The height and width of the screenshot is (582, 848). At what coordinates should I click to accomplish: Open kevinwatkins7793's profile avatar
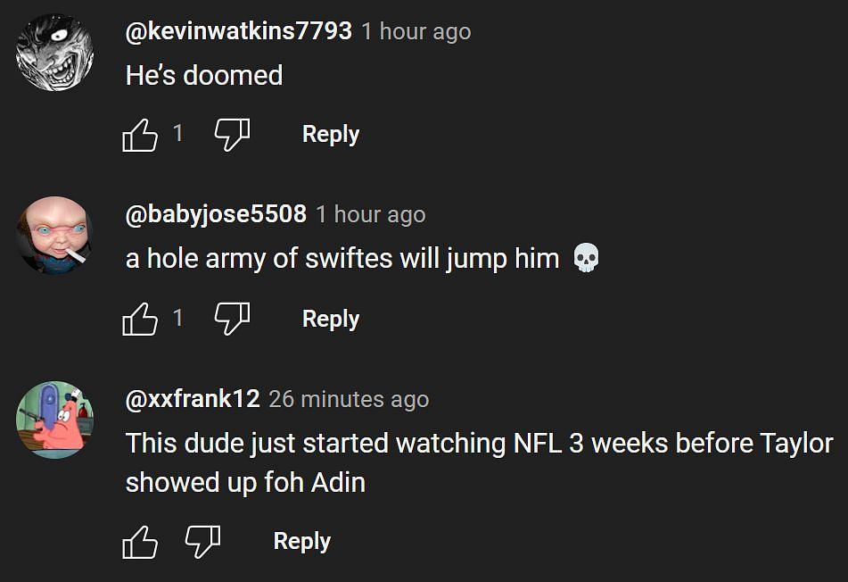click(x=55, y=53)
